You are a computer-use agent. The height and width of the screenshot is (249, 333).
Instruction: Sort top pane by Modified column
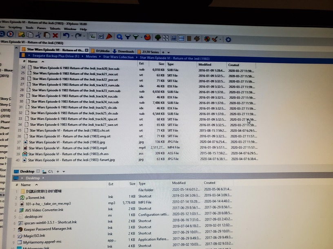[x=205, y=65]
